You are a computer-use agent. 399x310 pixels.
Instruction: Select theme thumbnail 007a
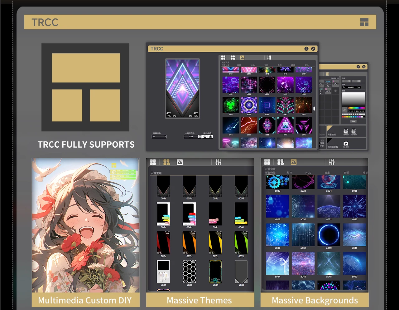163,243
